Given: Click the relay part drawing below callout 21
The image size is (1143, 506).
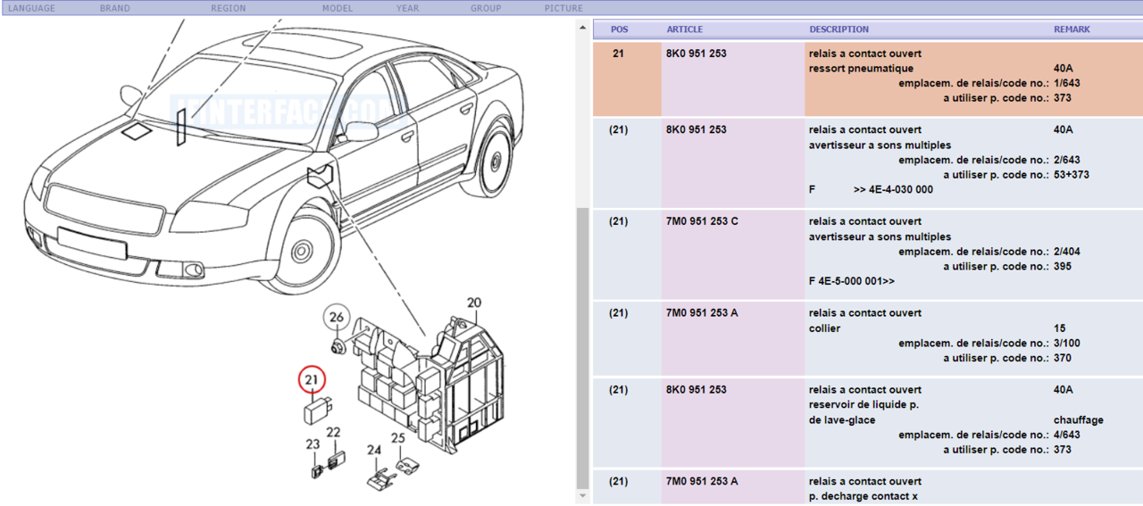Looking at the screenshot, I should [x=317, y=411].
